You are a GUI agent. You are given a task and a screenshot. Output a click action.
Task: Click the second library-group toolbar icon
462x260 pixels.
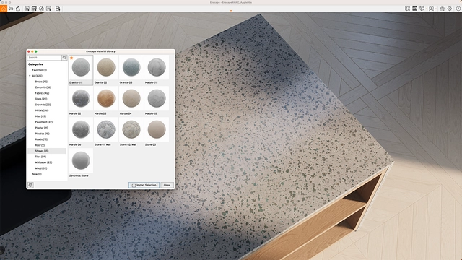34,9
